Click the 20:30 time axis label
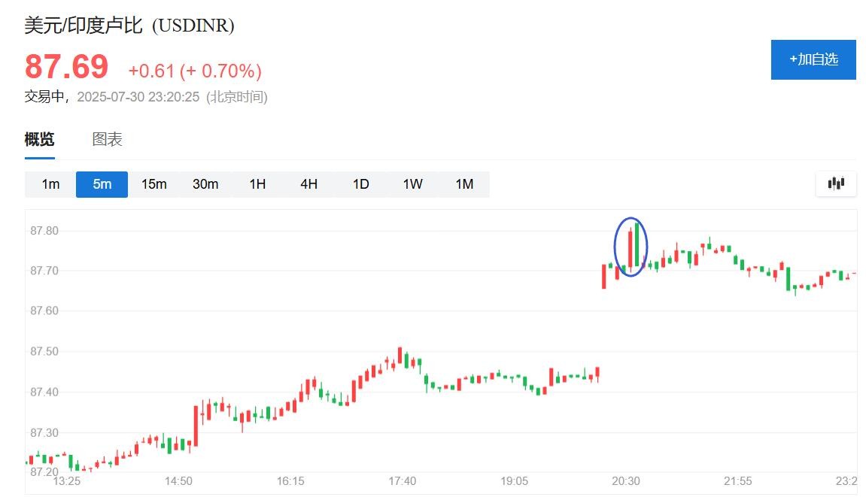866x497 pixels. (x=625, y=481)
